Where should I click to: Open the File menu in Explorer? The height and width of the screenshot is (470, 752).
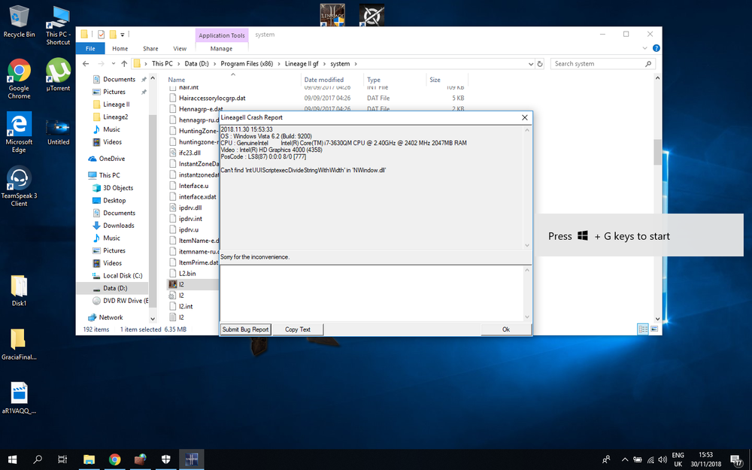90,48
